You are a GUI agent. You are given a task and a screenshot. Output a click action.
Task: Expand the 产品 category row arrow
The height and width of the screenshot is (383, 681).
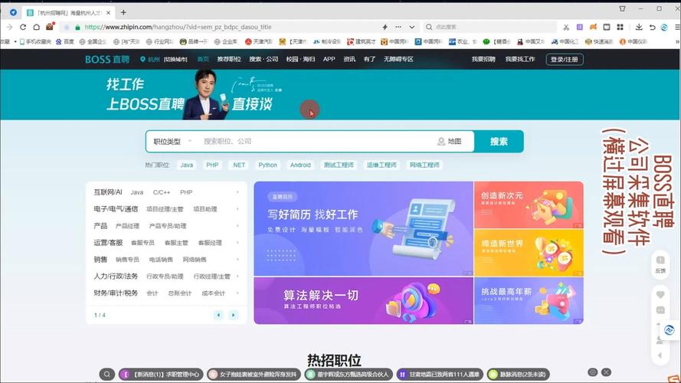237,226
